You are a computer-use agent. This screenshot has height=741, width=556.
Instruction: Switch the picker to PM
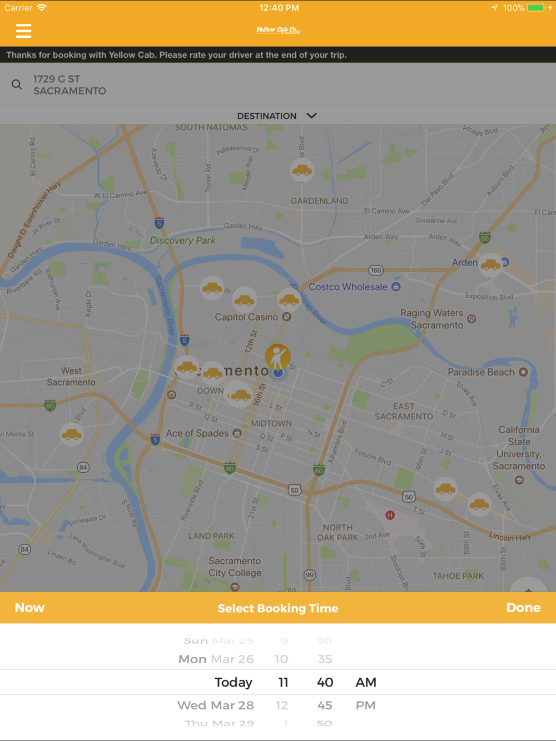[366, 705]
